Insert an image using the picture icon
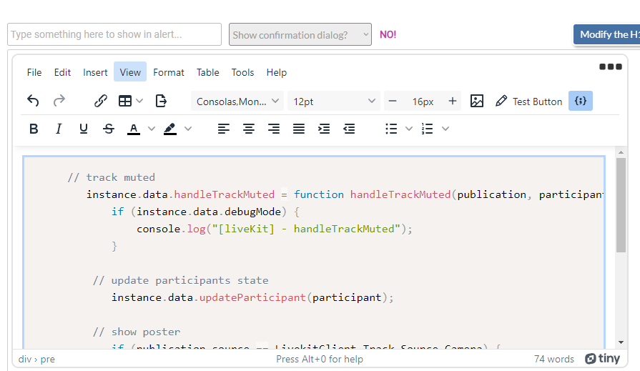 [477, 101]
